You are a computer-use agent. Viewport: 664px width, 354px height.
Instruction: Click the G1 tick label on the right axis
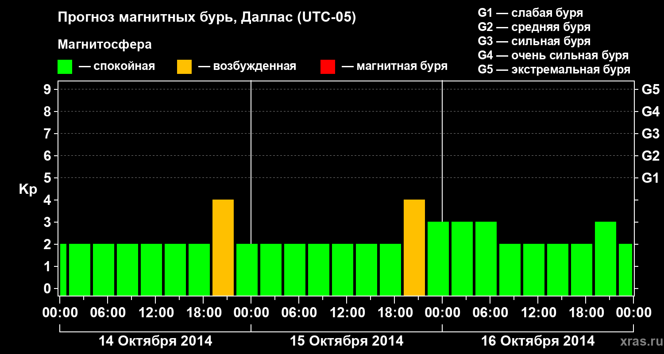650,178
